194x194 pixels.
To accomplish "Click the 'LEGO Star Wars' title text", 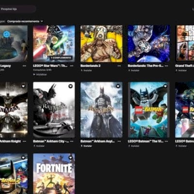I will point(50,66).
